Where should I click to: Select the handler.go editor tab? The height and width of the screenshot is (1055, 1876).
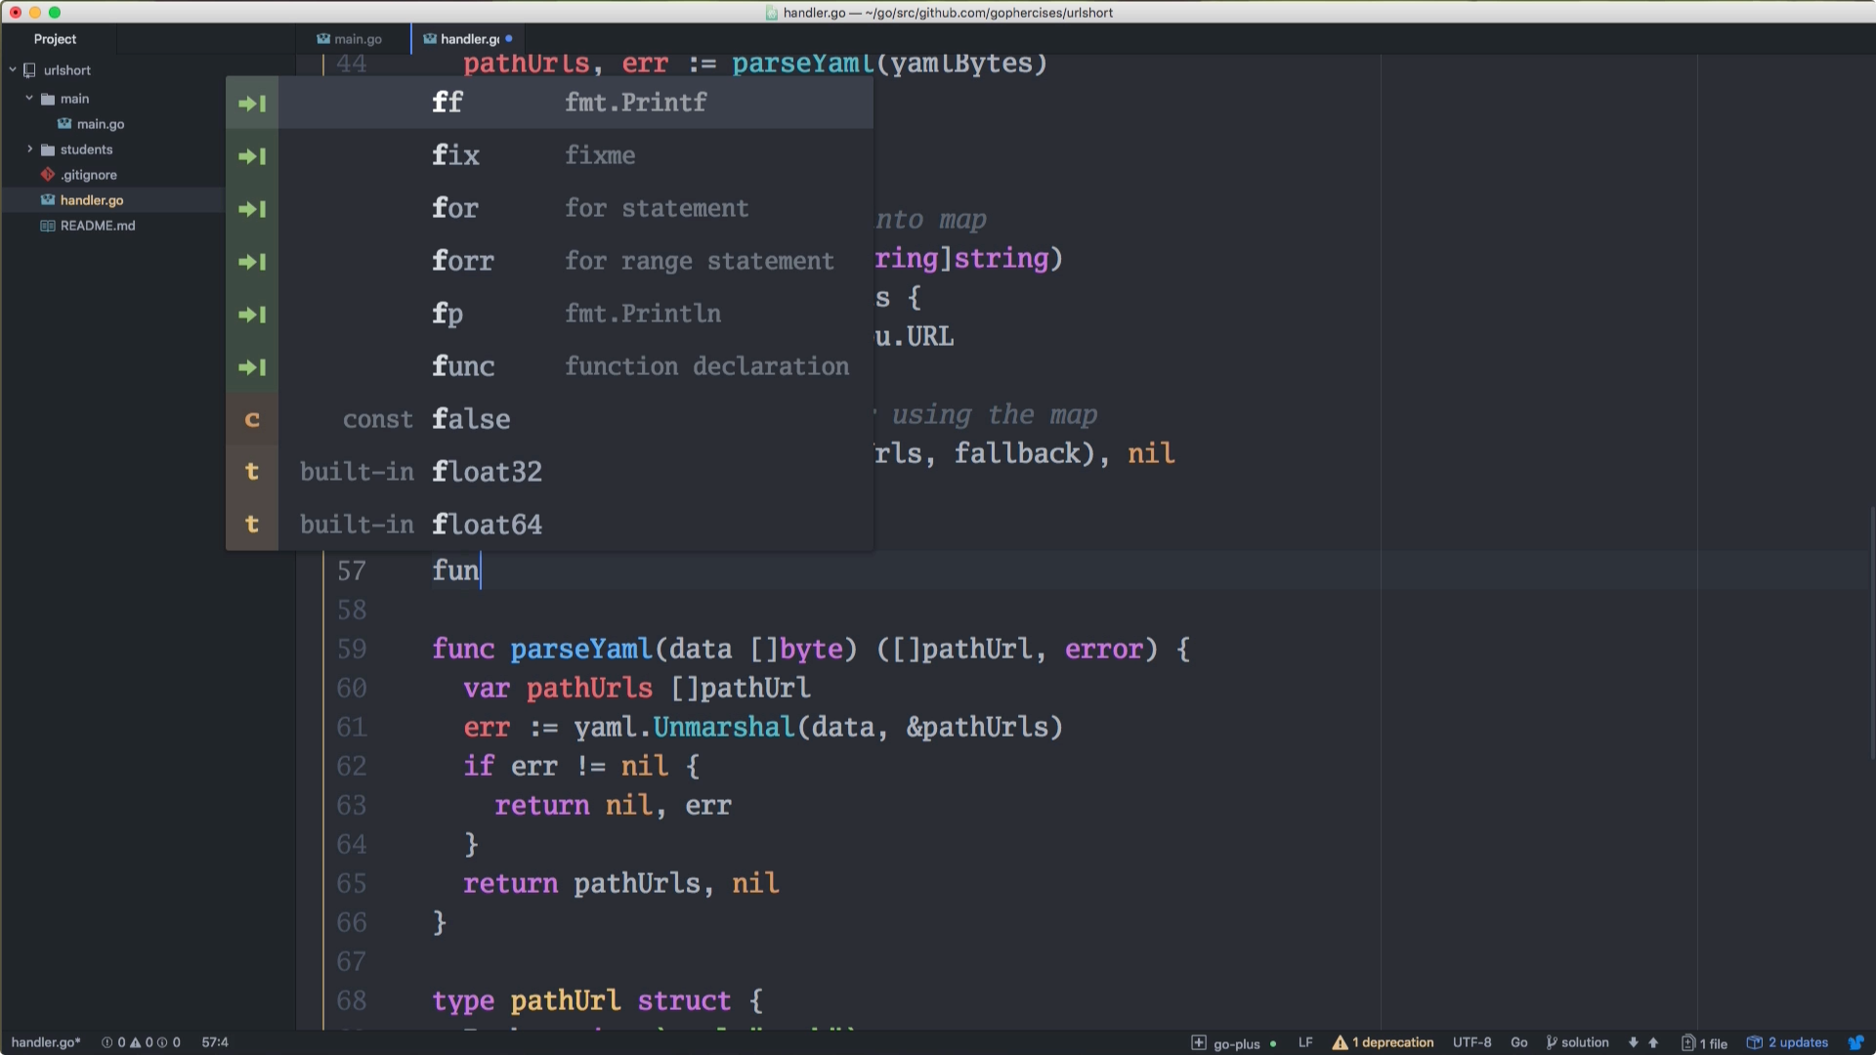pos(467,39)
